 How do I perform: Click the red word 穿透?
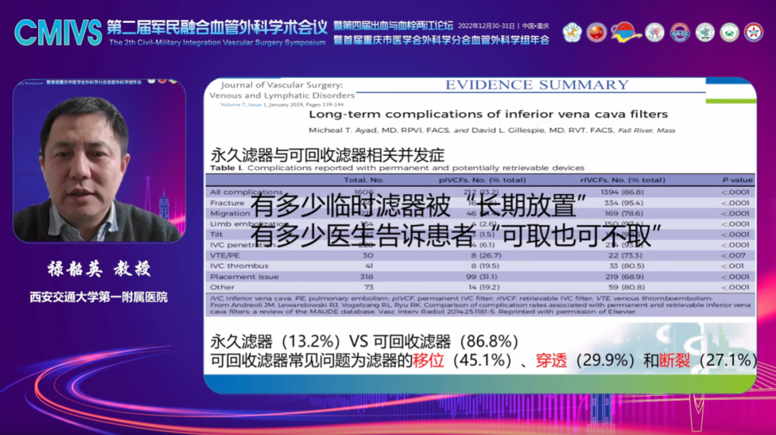551,360
